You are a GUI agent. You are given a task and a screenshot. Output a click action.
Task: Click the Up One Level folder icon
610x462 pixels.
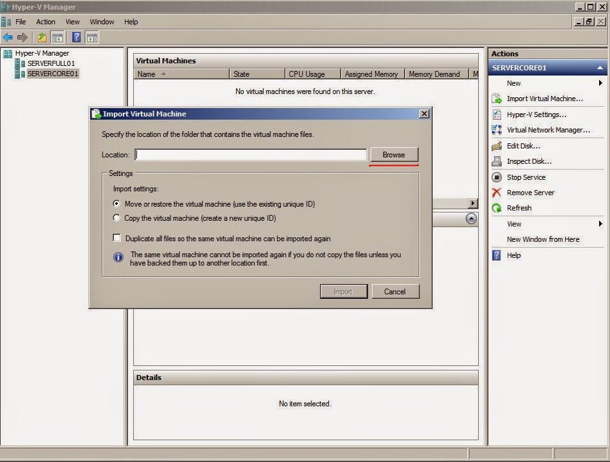(x=42, y=37)
